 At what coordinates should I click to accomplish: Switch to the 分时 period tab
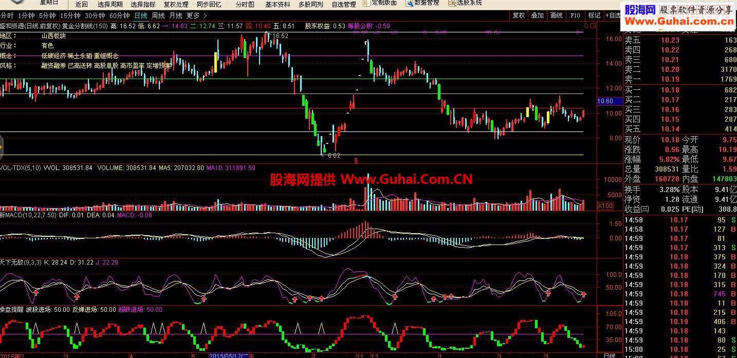click(x=7, y=15)
